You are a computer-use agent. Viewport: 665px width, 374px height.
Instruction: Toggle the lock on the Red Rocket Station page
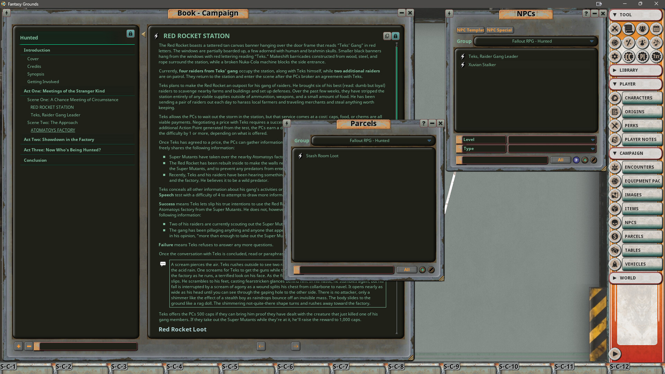[396, 36]
